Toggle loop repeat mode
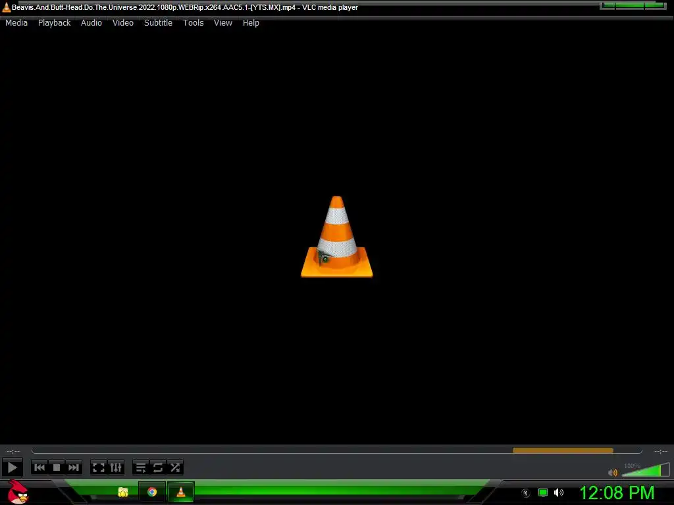The image size is (674, 505). [x=158, y=468]
